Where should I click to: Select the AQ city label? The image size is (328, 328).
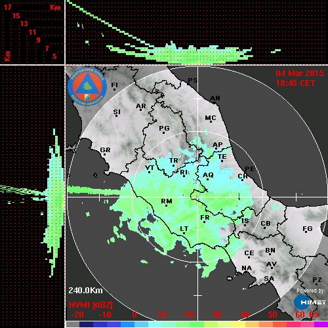click(x=208, y=175)
